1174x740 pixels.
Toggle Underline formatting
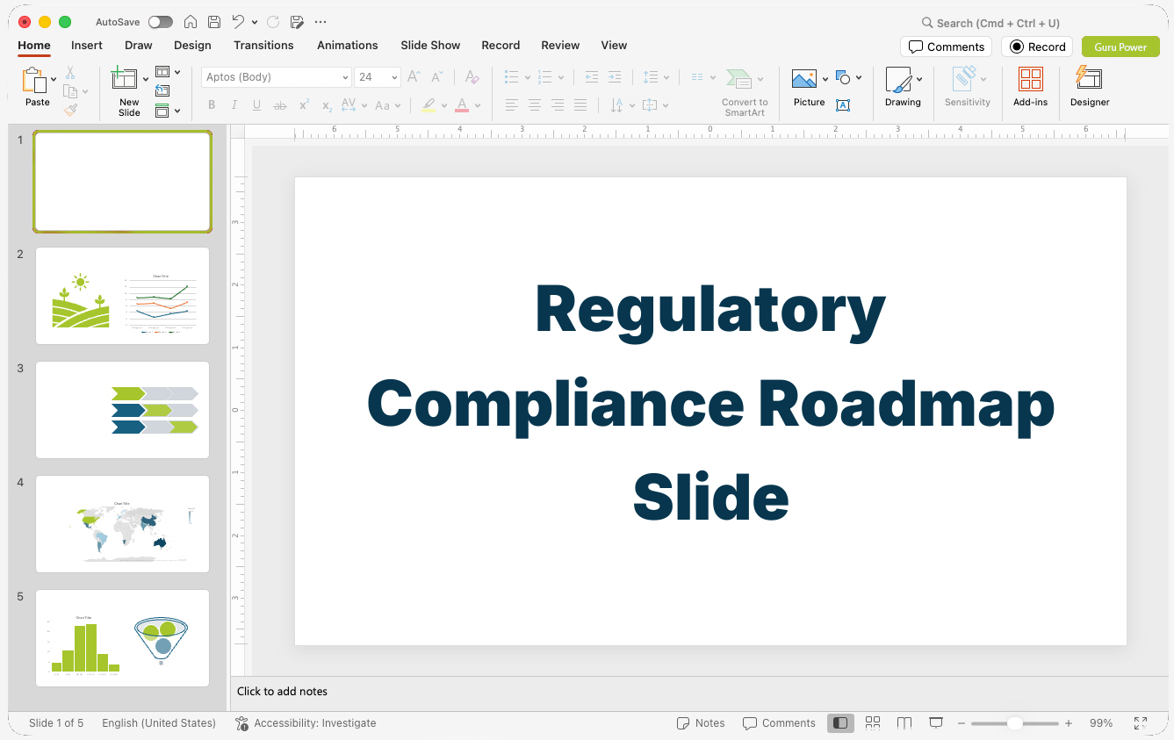pyautogui.click(x=257, y=105)
